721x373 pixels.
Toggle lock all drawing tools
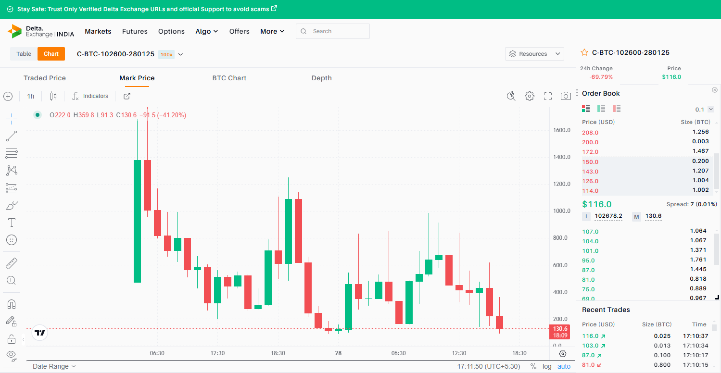[12, 339]
